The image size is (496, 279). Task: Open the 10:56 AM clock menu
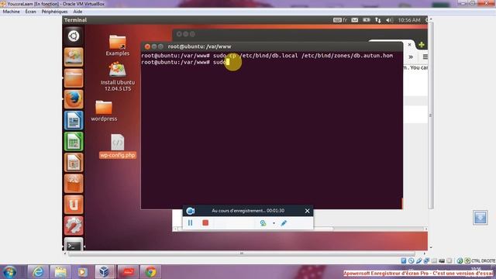[x=409, y=20]
